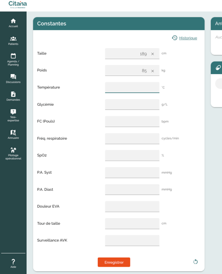
Task: Click the history clock icon
Action: (x=175, y=38)
